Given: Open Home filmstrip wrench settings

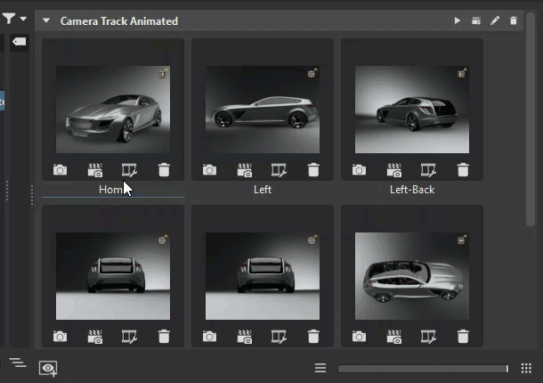Looking at the screenshot, I should click(x=129, y=170).
